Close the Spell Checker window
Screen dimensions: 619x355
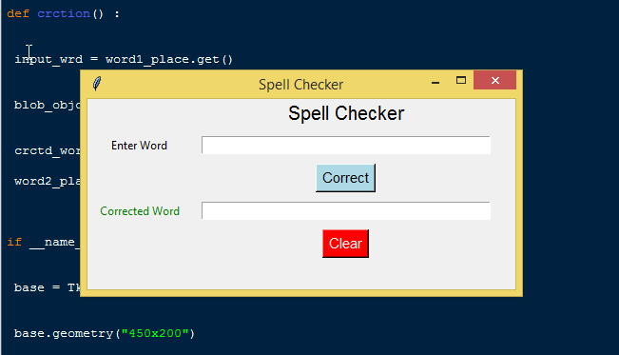pos(494,80)
